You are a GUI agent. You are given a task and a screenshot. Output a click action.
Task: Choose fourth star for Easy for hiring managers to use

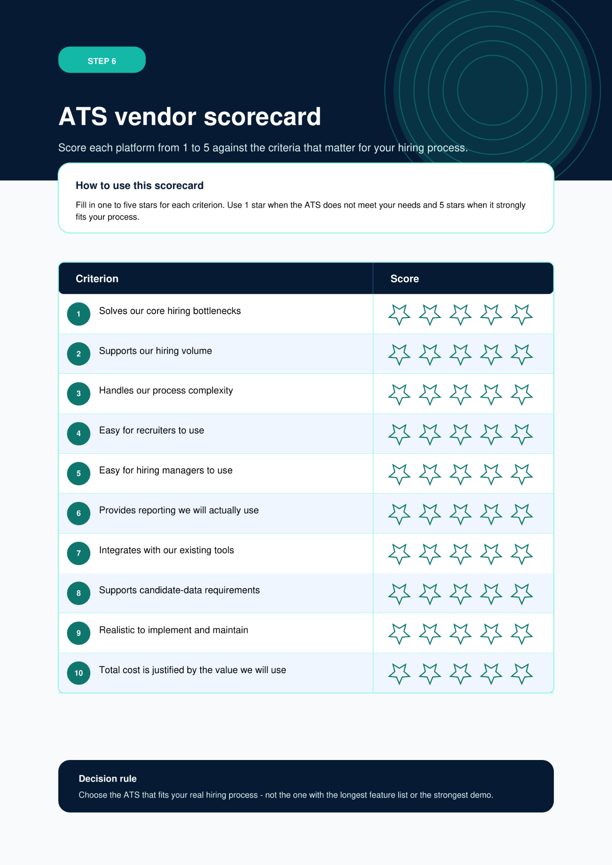(491, 474)
